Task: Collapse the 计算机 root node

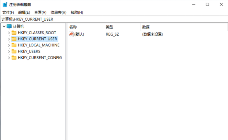Action: tap(4, 26)
